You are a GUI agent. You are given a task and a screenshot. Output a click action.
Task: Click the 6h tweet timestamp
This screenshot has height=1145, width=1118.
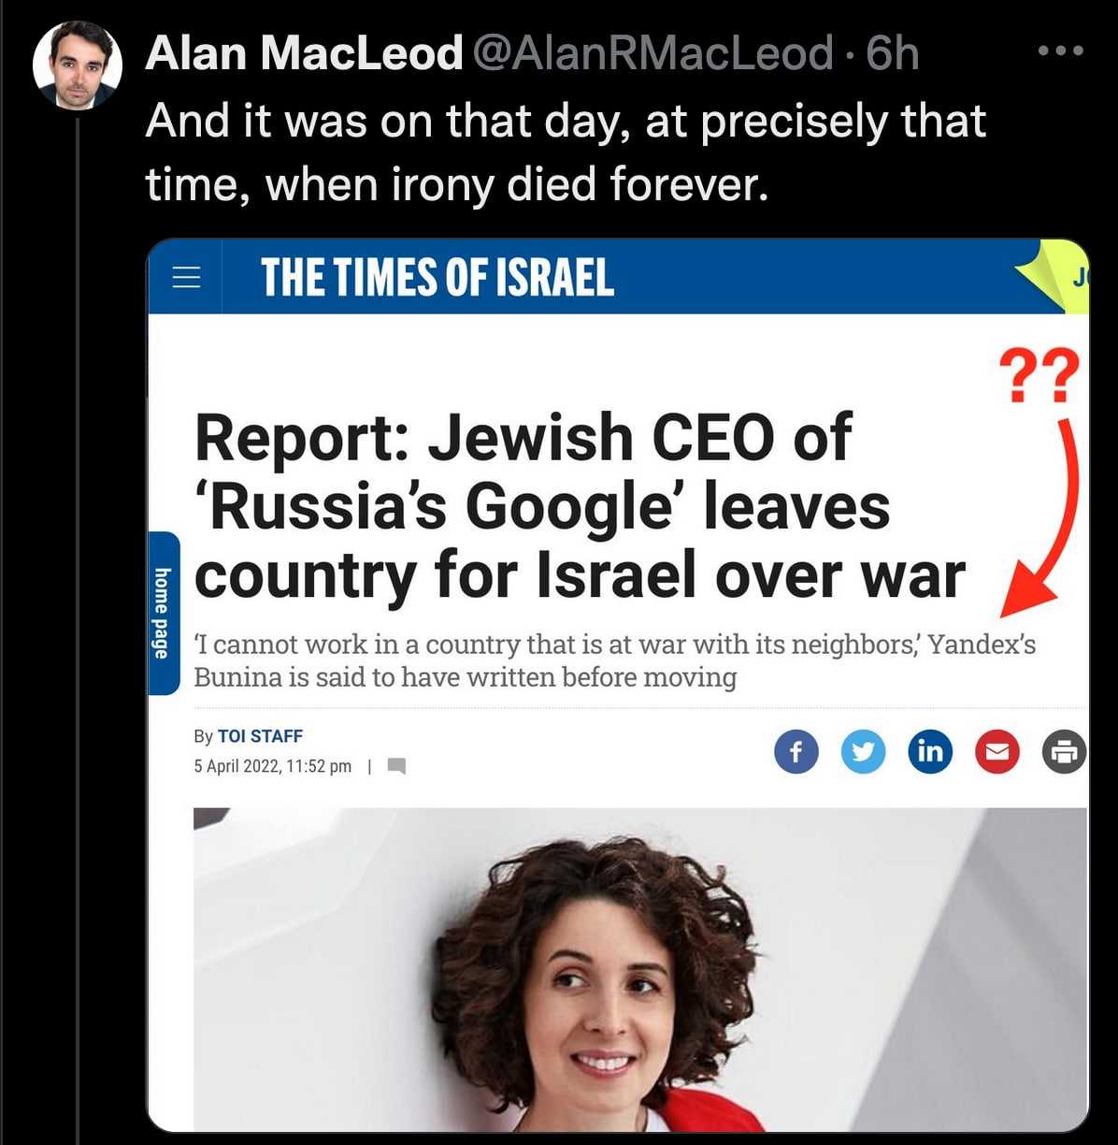click(x=893, y=53)
